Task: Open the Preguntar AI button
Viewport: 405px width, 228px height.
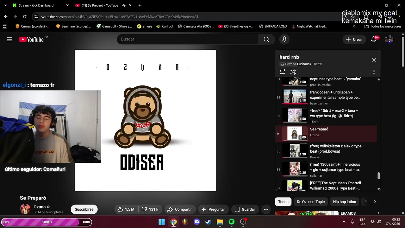Action: click(x=213, y=209)
